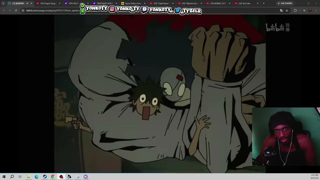Open Task View on the taskbar

pyautogui.click(x=20, y=177)
